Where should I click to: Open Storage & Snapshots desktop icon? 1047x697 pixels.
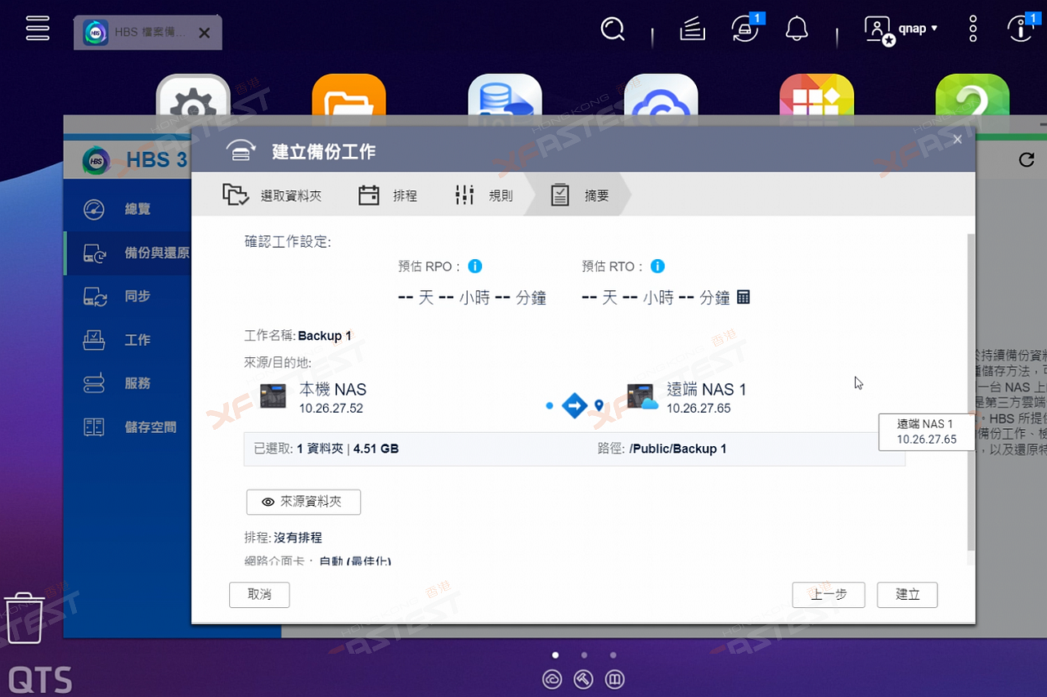[x=505, y=98]
